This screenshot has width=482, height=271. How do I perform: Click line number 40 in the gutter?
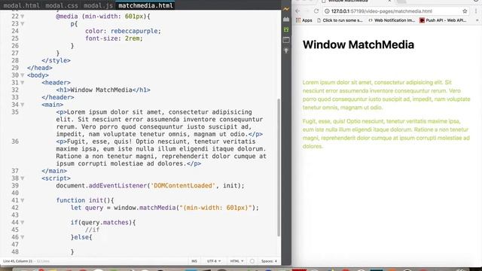coord(15,193)
